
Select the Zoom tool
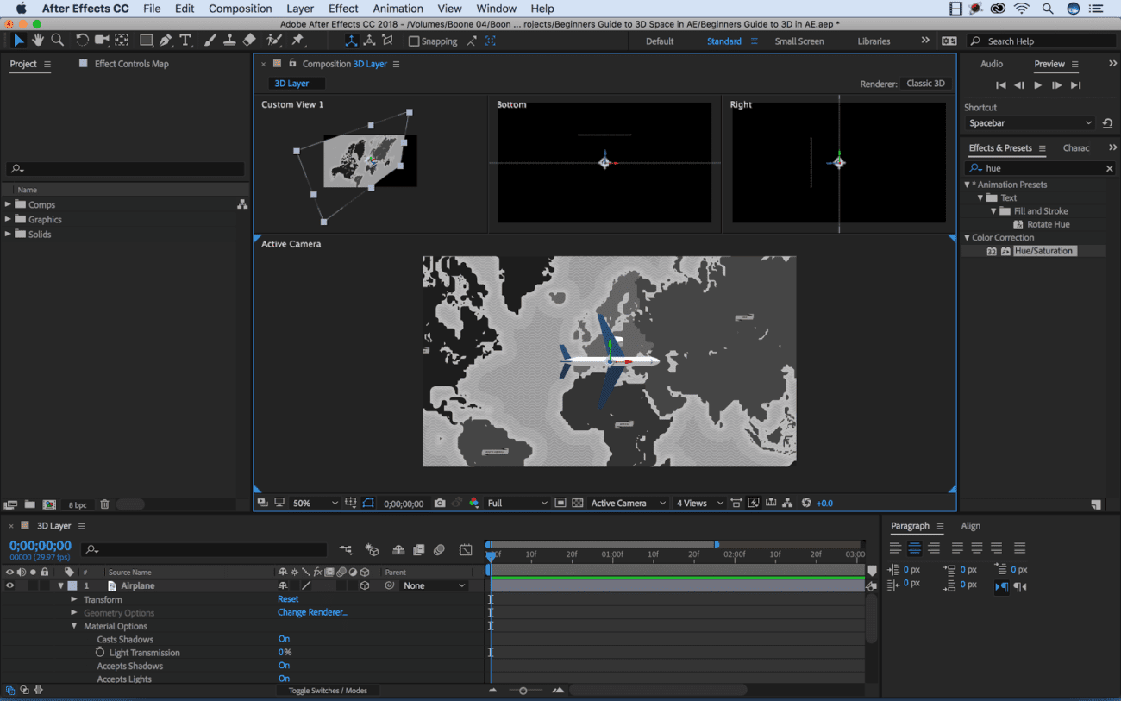click(x=57, y=40)
